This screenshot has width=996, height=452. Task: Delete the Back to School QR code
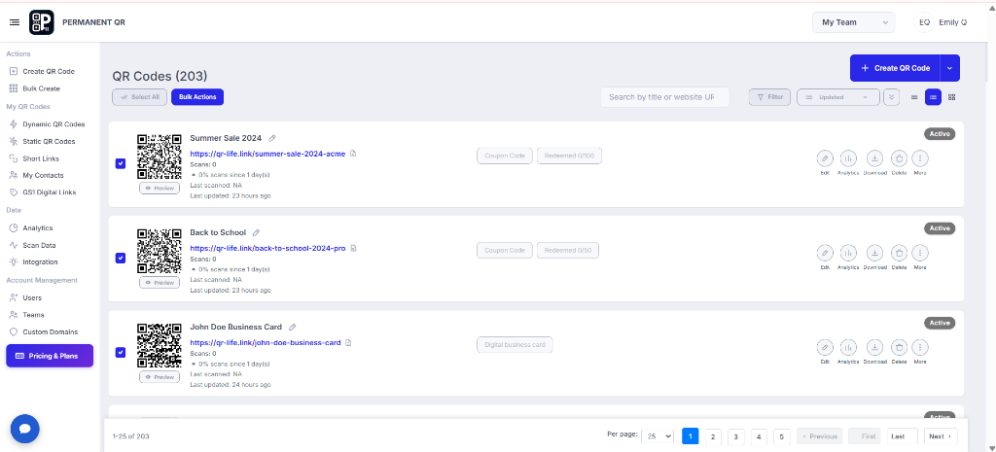(899, 253)
